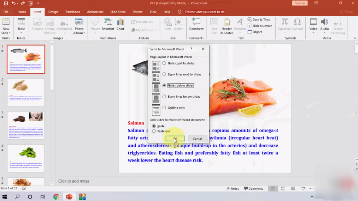This screenshot has height=201, width=358.
Task: Add a Comment from the ribbon
Action: click(x=196, y=24)
